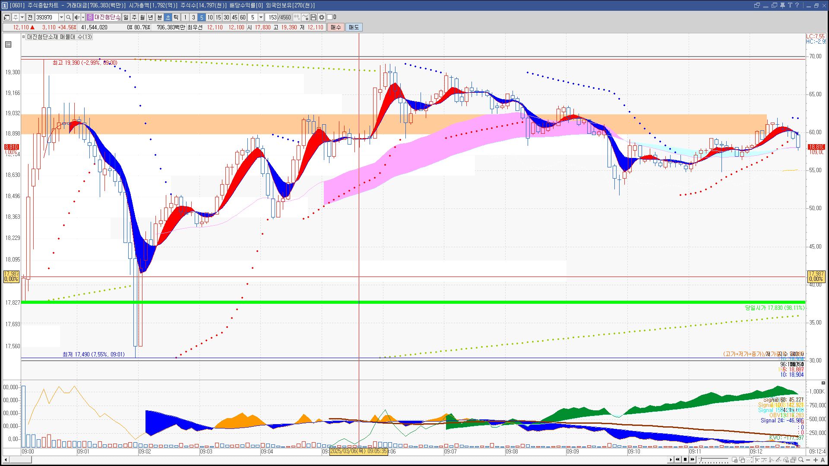Select the 일 (daily) period tab
The height and width of the screenshot is (466, 829).
(126, 17)
